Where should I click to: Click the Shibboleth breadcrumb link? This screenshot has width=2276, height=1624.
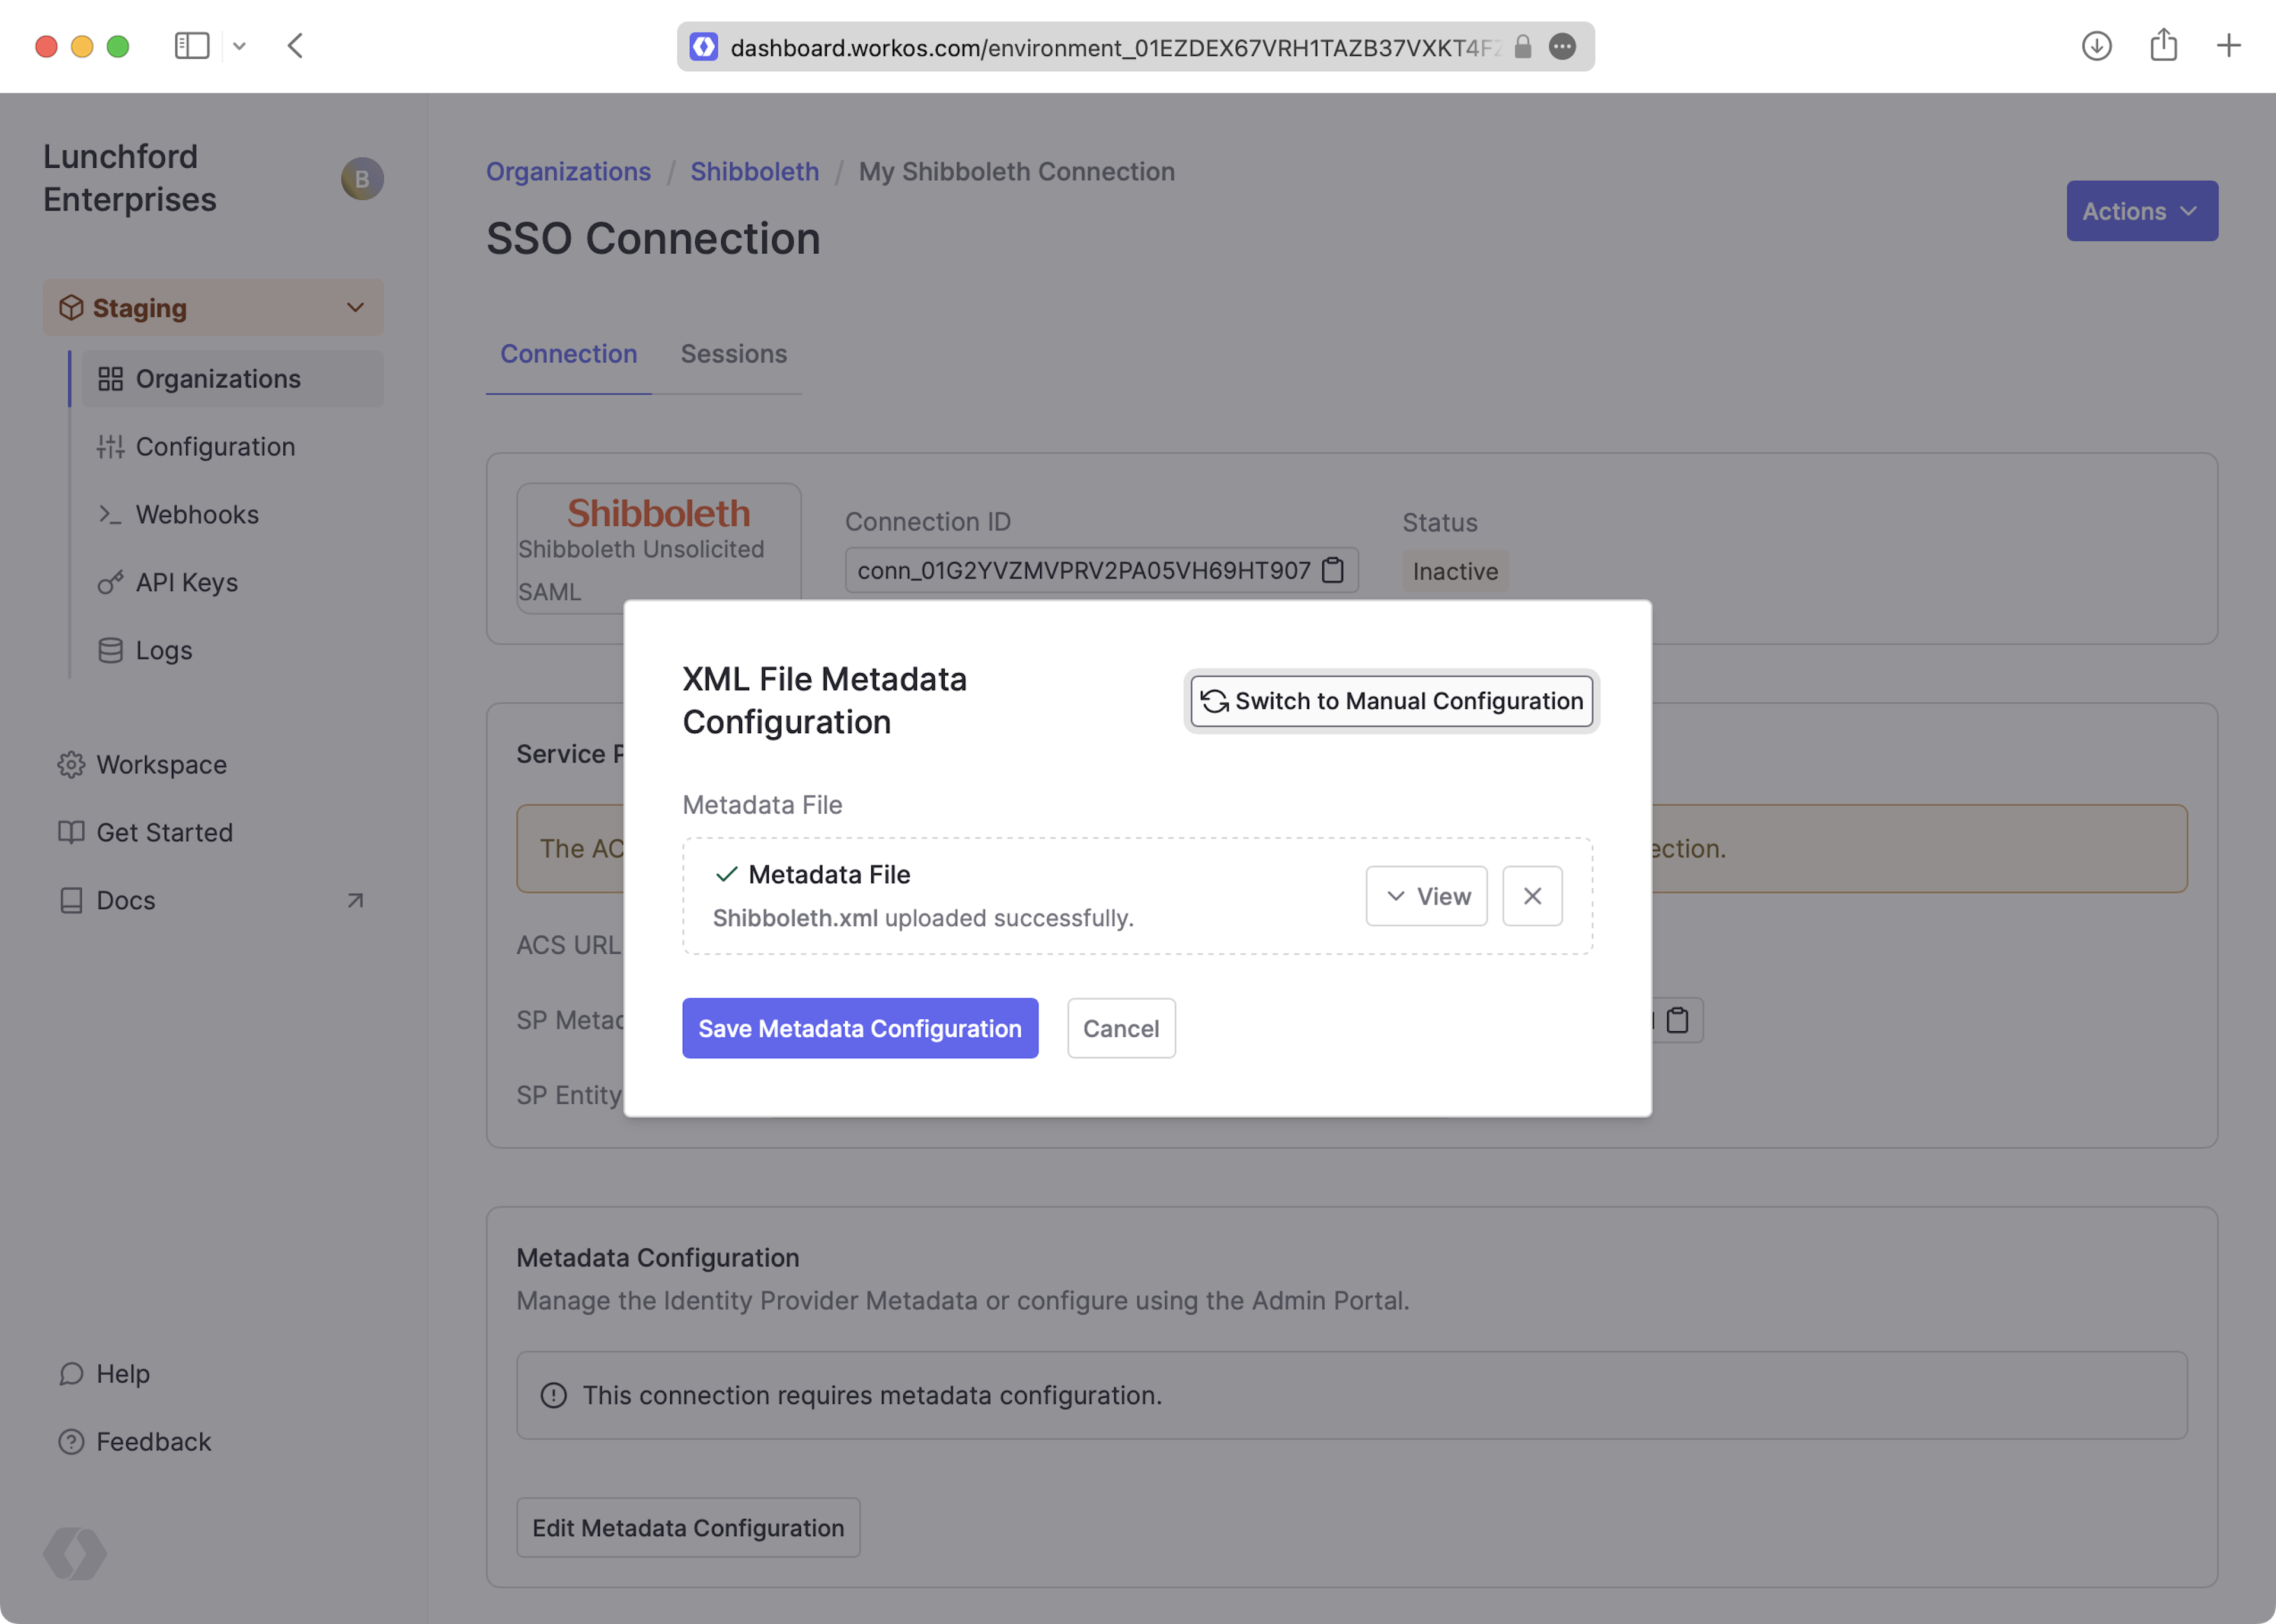(754, 171)
